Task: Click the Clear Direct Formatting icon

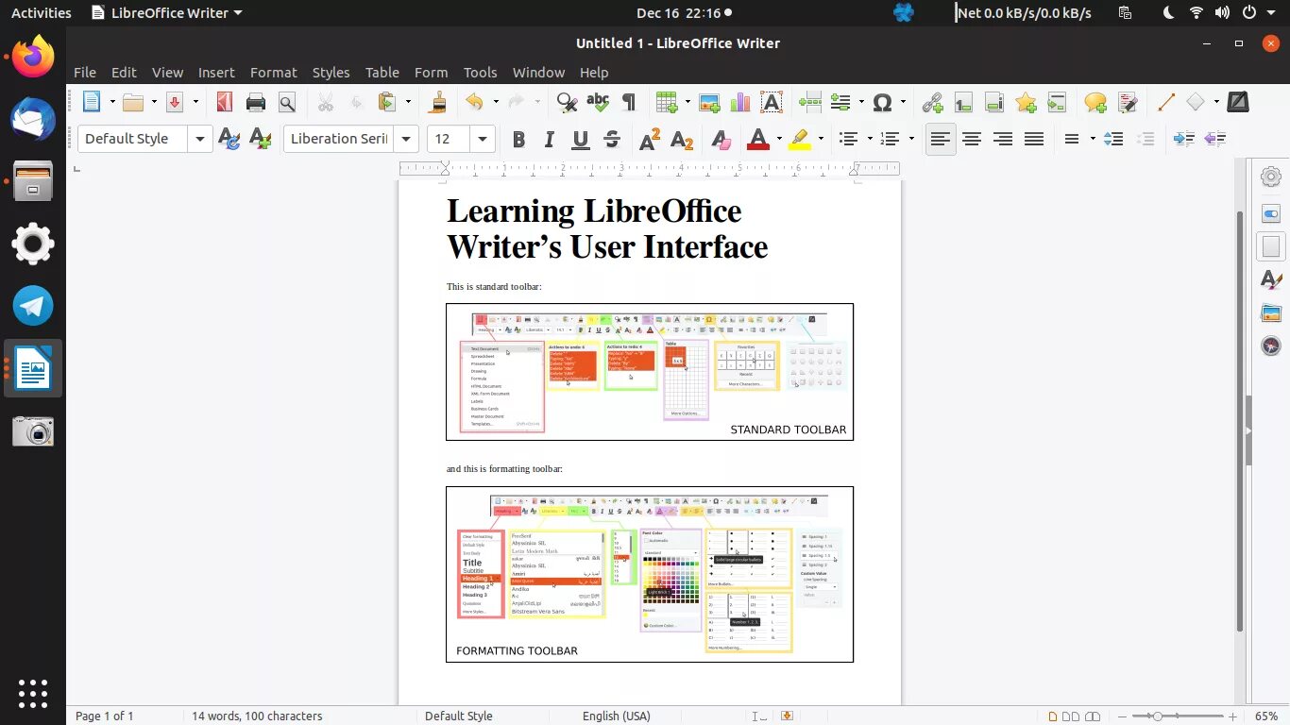Action: click(721, 140)
